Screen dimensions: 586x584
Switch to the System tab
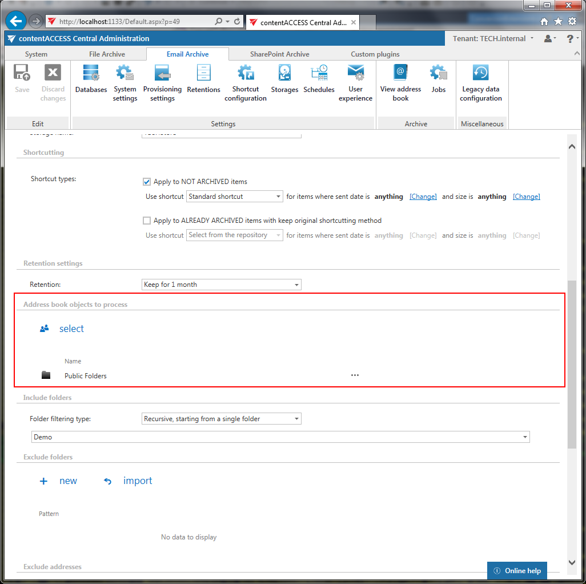(x=36, y=54)
